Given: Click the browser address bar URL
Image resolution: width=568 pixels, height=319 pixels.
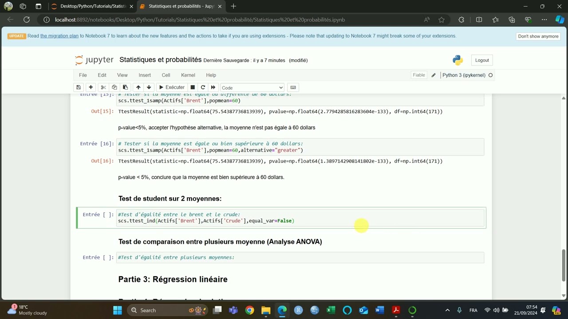Looking at the screenshot, I should click(x=200, y=19).
